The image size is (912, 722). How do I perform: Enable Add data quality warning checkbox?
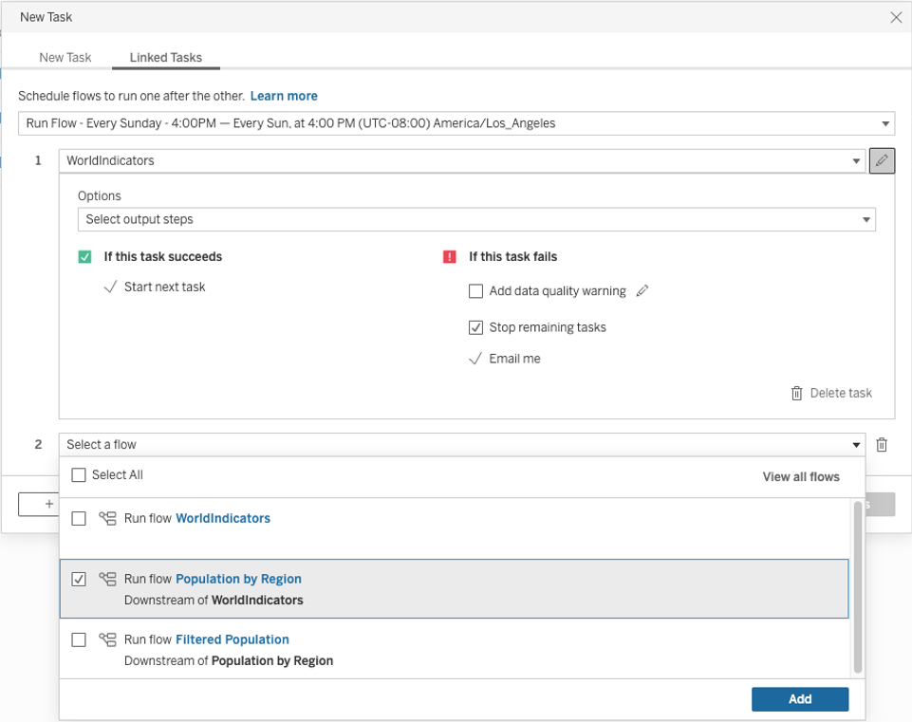click(475, 290)
